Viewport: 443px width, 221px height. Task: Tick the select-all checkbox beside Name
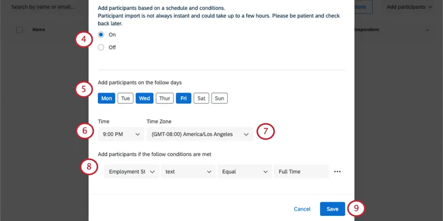[19, 30]
